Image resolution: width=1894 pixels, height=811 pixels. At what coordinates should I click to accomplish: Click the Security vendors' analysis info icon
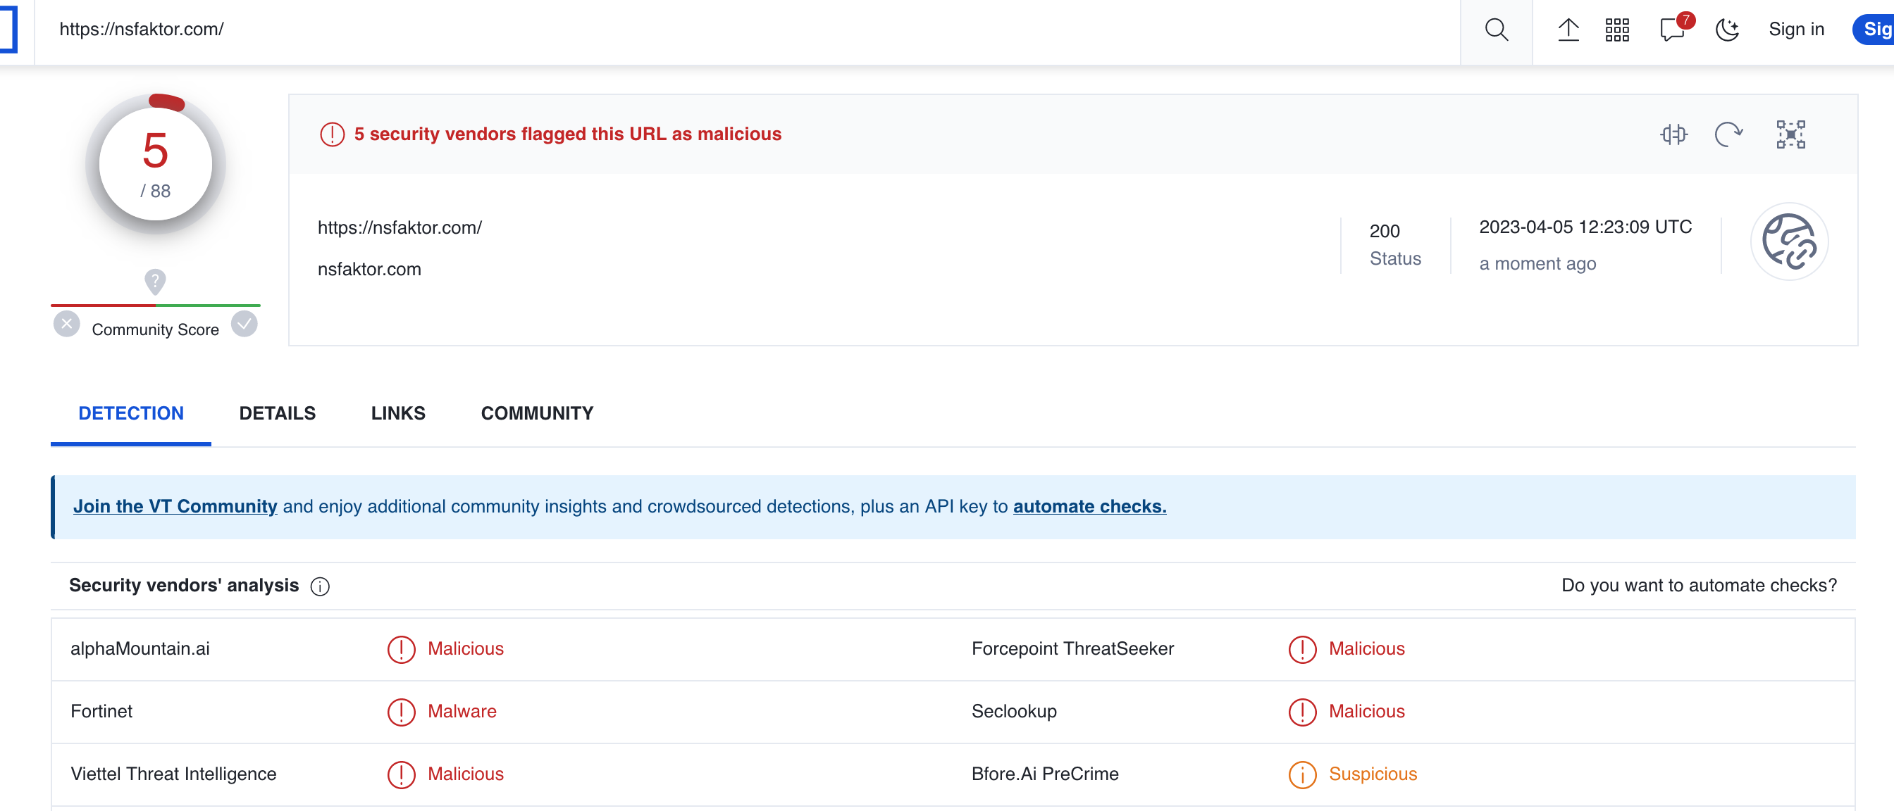[320, 586]
